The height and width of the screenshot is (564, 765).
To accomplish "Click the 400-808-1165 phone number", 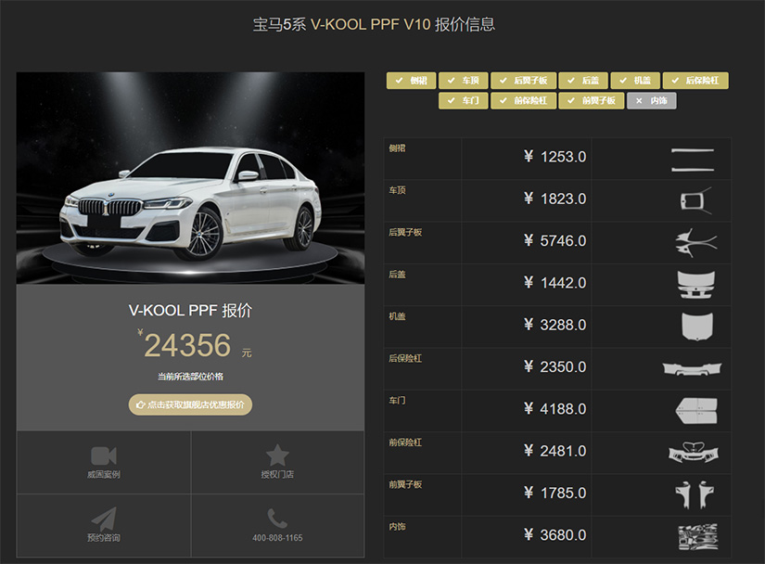I will point(277,538).
